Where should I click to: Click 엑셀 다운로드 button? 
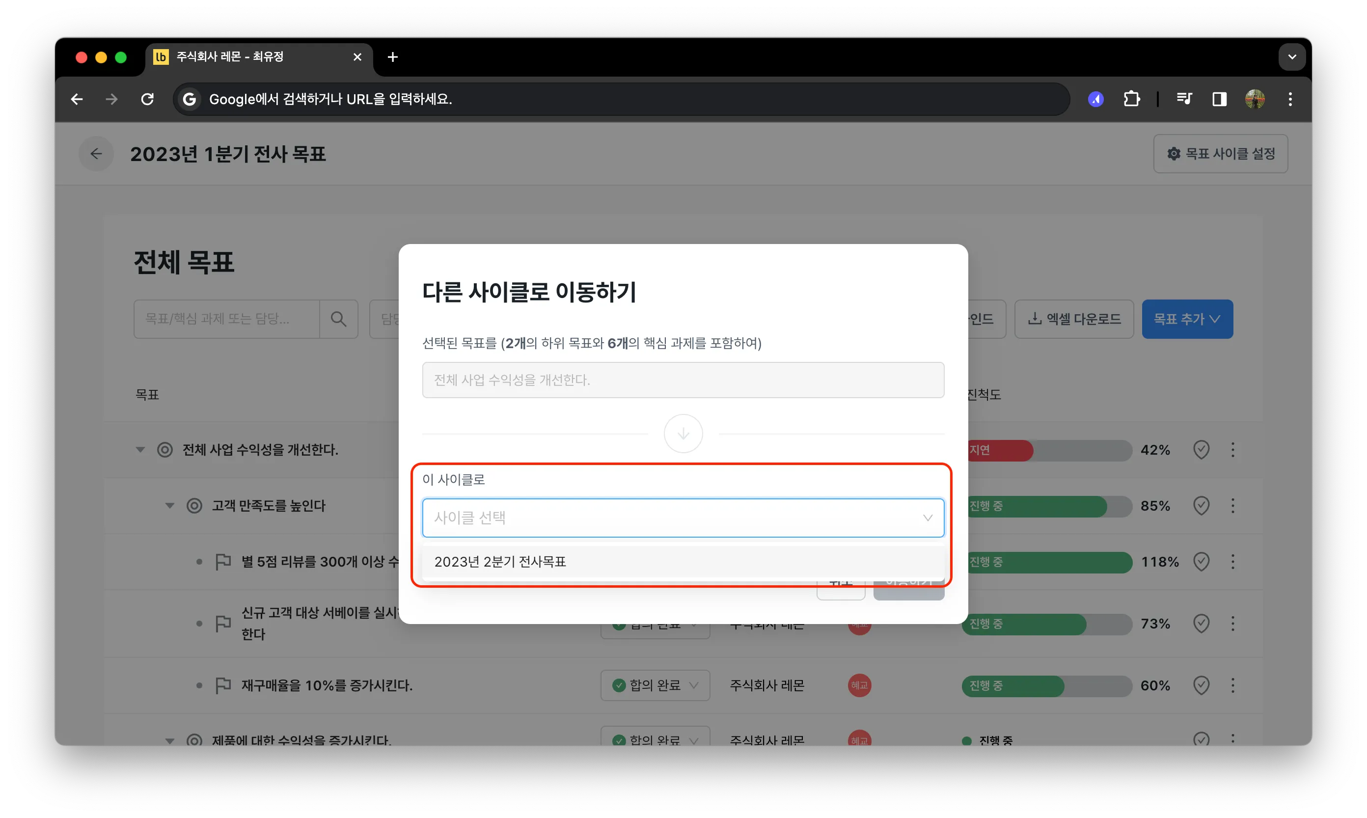(x=1074, y=319)
